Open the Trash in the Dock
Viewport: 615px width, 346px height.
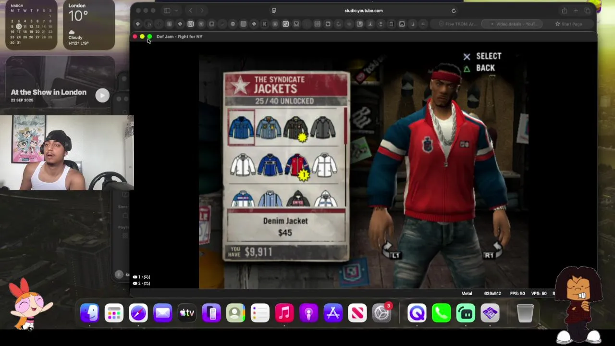(x=525, y=313)
